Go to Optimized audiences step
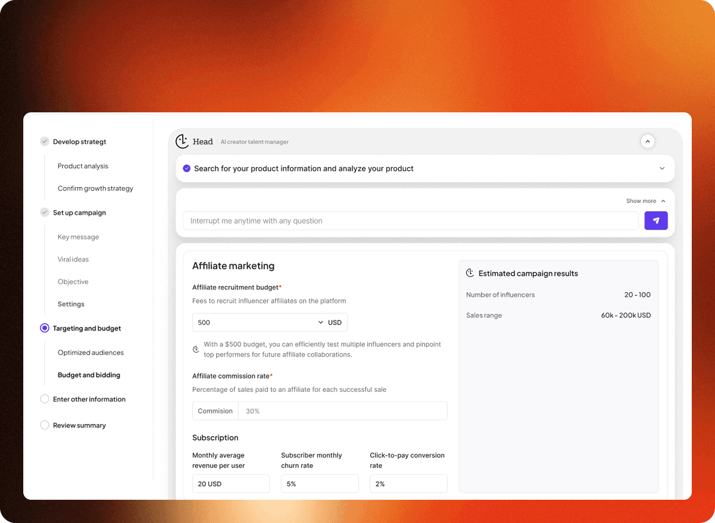The height and width of the screenshot is (523, 715). (x=91, y=353)
